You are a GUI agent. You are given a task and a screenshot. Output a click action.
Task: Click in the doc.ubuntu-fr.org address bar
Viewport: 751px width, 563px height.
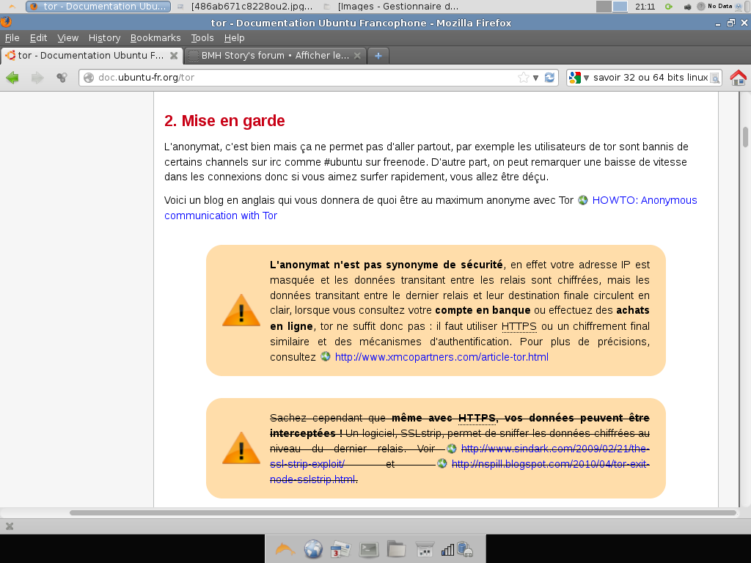(293, 78)
